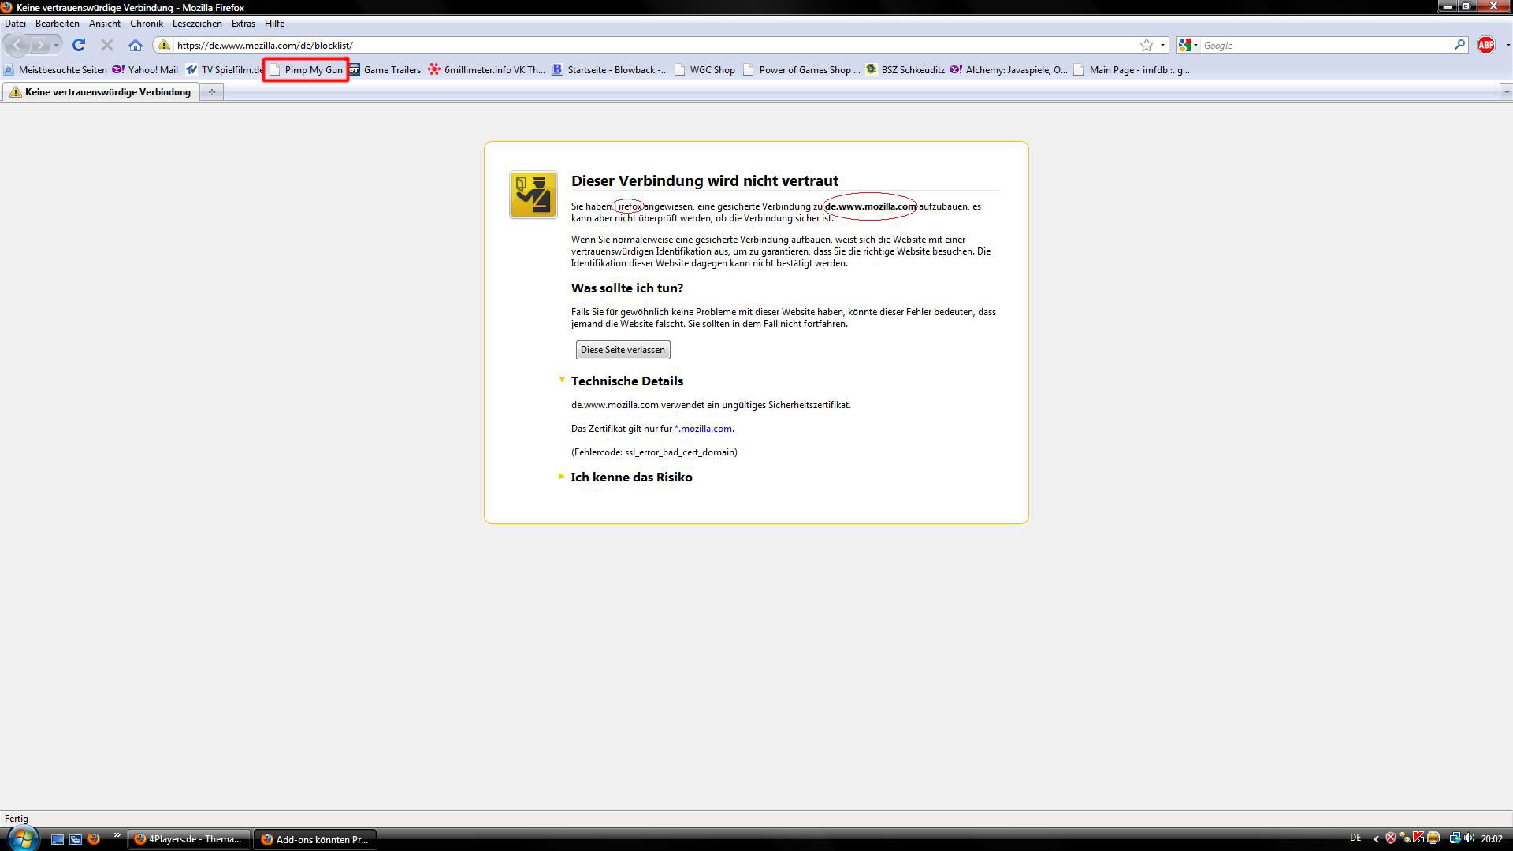Click the browser Back arrow button
Viewport: 1513px width, 851px height.
point(17,45)
